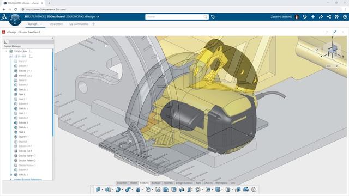The width and height of the screenshot is (349, 196).
Task: Click the Share arrow icon
Action: tap(321, 17)
